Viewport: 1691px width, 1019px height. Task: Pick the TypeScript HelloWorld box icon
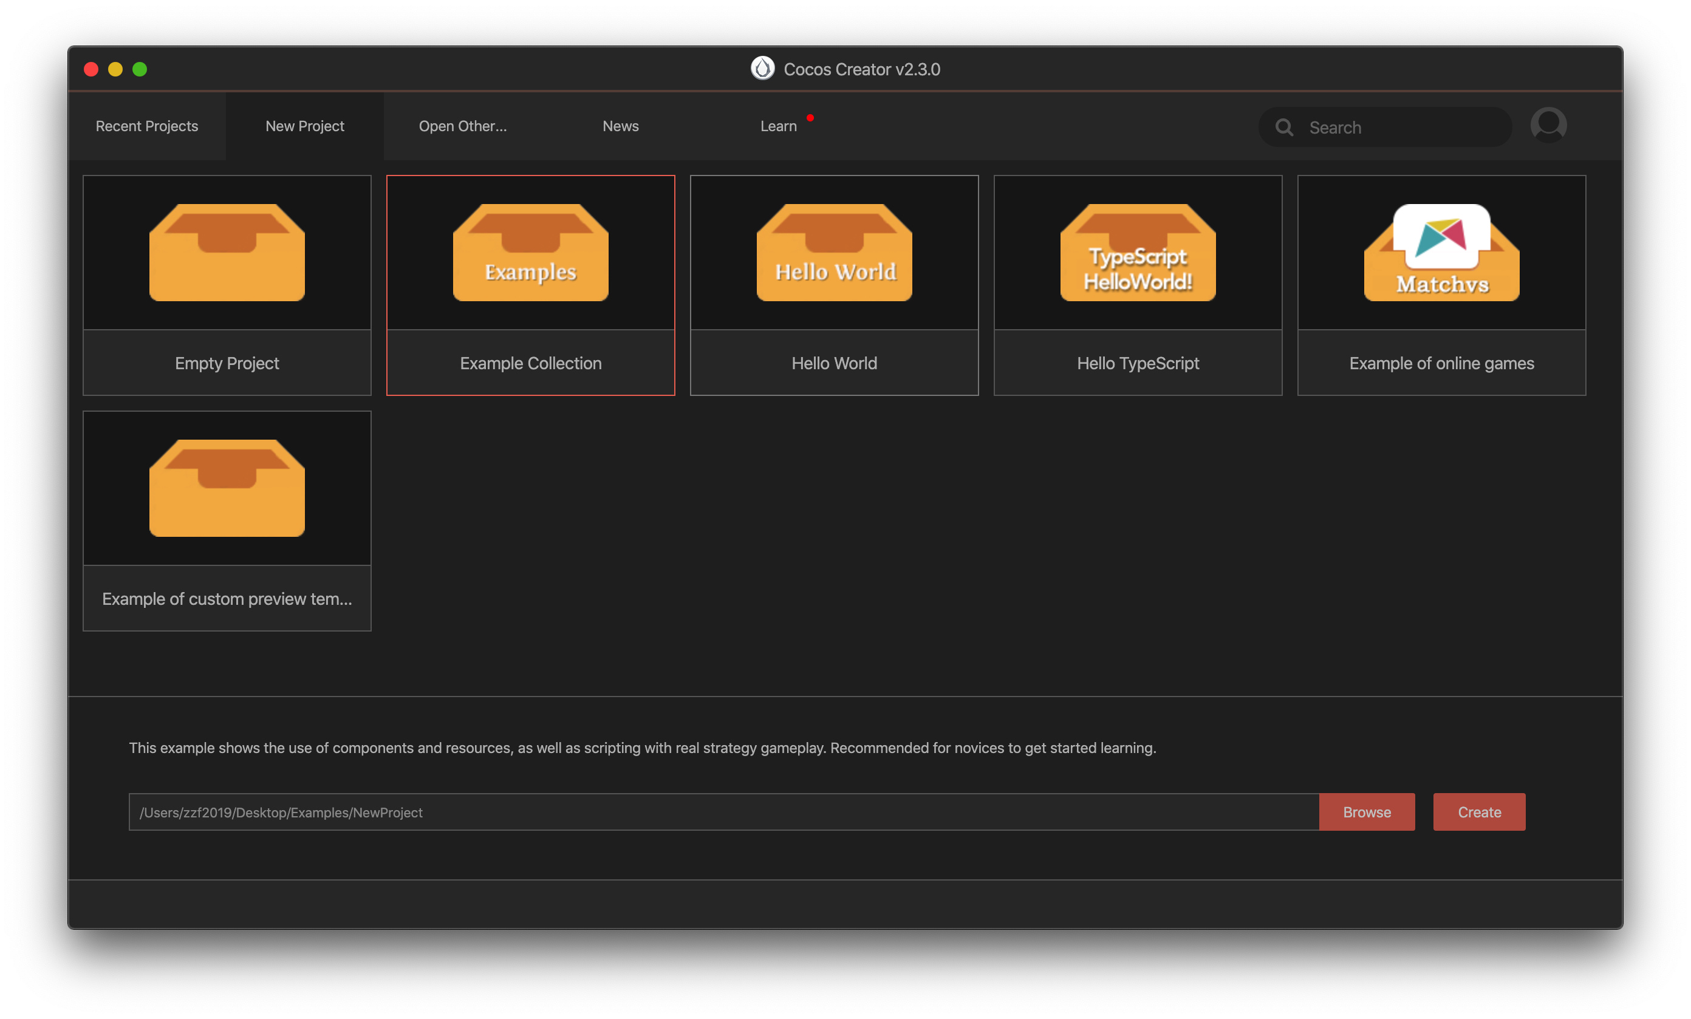1138,252
